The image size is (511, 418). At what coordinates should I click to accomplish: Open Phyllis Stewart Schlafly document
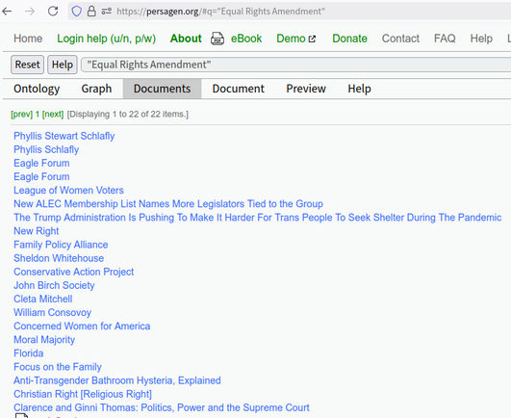coord(64,136)
